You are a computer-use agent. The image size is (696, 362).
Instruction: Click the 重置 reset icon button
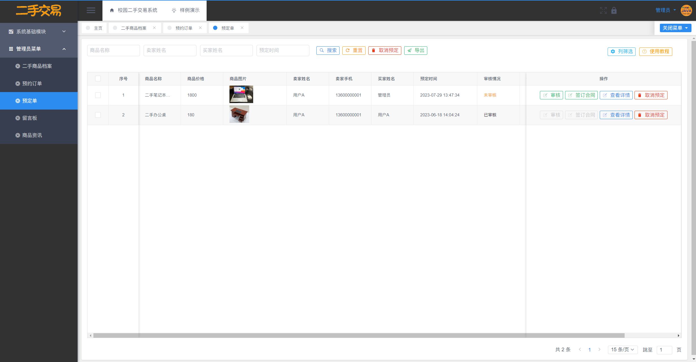(x=354, y=50)
